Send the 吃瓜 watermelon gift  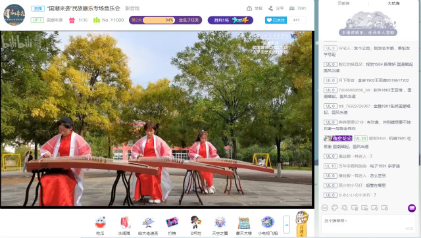tap(100, 226)
